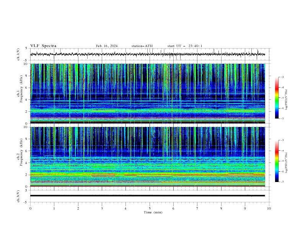The image size is (303, 234).
Task: Click the ch.3 black voltage trace
Action: (x=147, y=196)
